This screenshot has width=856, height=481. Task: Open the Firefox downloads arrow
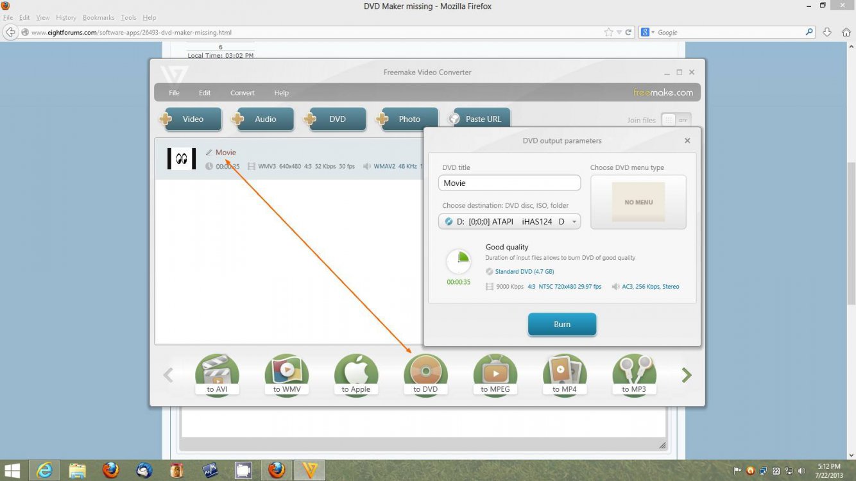click(x=827, y=32)
